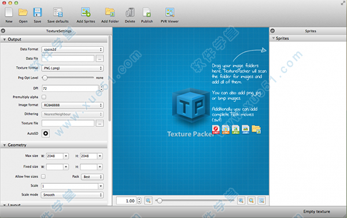Toggle fullscreen arrows at window corner
The width and height of the screenshot is (347, 218).
(343, 3)
